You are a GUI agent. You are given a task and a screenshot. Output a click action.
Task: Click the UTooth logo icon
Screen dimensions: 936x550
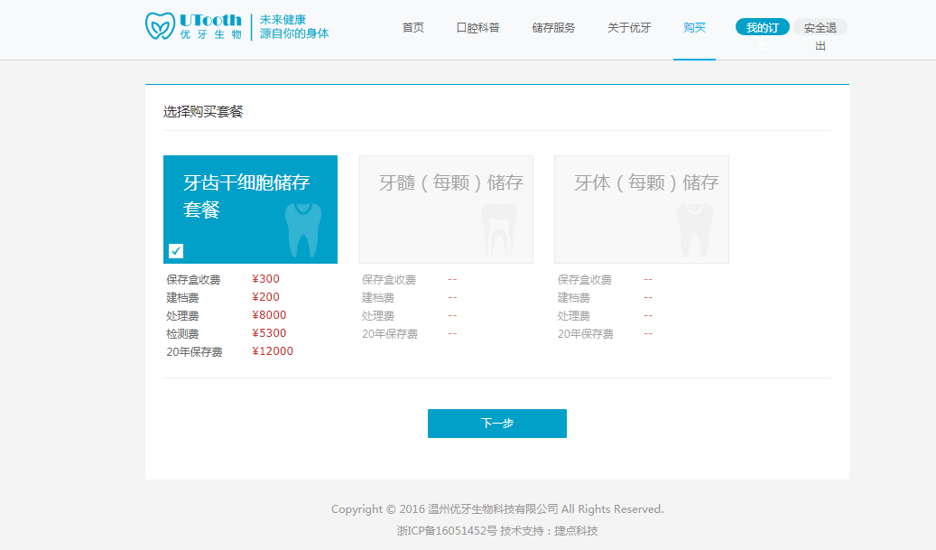point(160,26)
